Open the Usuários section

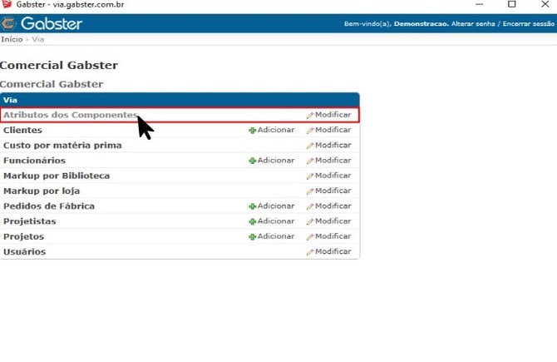click(x=24, y=252)
